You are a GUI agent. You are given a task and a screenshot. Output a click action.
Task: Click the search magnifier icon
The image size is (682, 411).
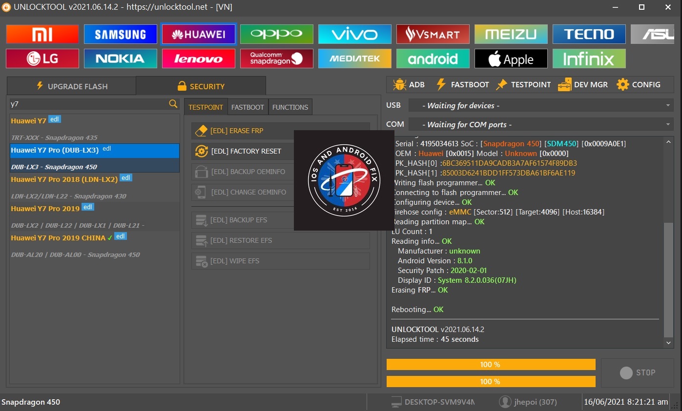click(x=173, y=103)
